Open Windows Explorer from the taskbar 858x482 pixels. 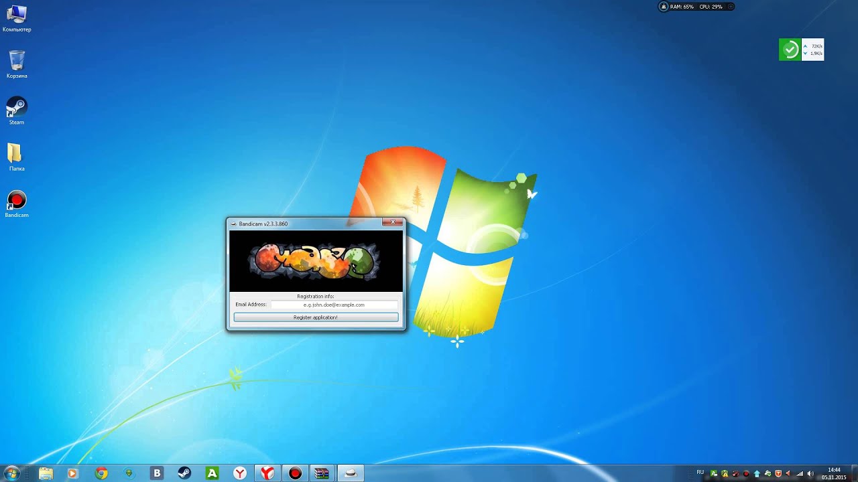point(46,473)
